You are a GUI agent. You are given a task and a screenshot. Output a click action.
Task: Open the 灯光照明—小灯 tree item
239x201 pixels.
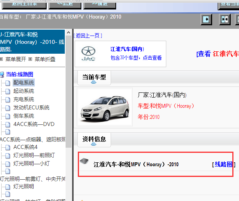click(x=31, y=163)
